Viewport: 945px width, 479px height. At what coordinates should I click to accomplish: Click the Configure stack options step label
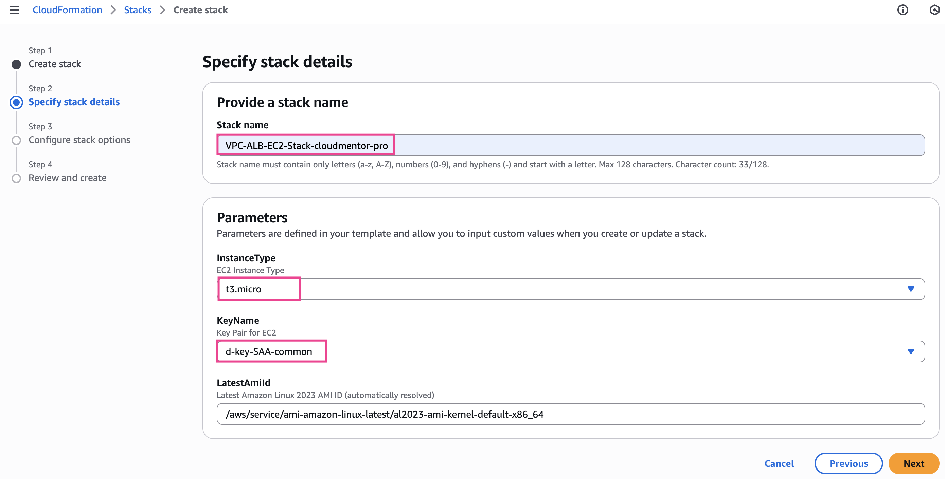[79, 140]
